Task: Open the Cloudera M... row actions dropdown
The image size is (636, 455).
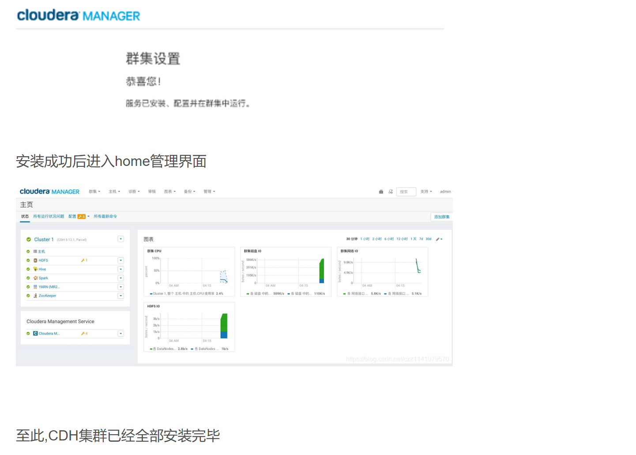Action: pos(120,334)
